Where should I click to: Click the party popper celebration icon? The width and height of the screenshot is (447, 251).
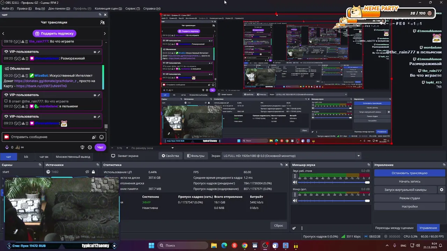coord(94,137)
